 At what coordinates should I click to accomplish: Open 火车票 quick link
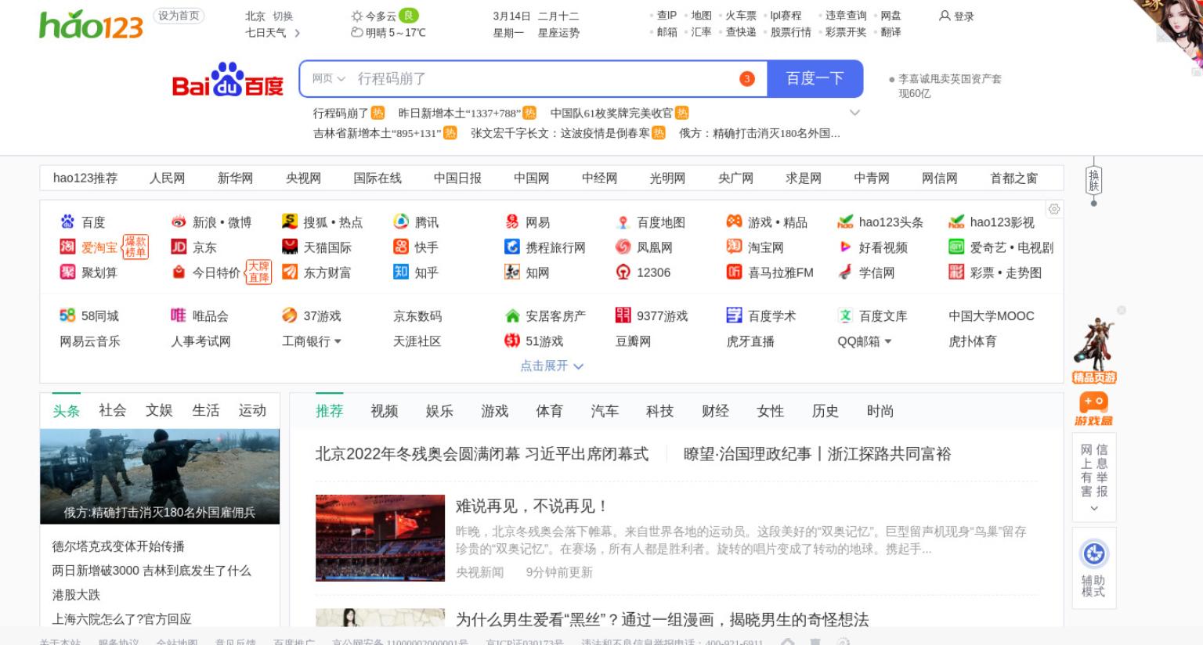coord(741,16)
